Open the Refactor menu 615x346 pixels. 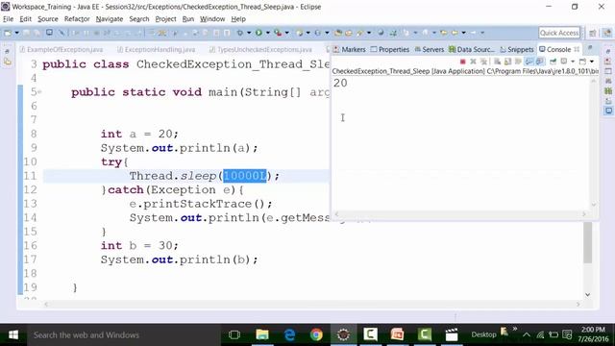[x=77, y=19]
